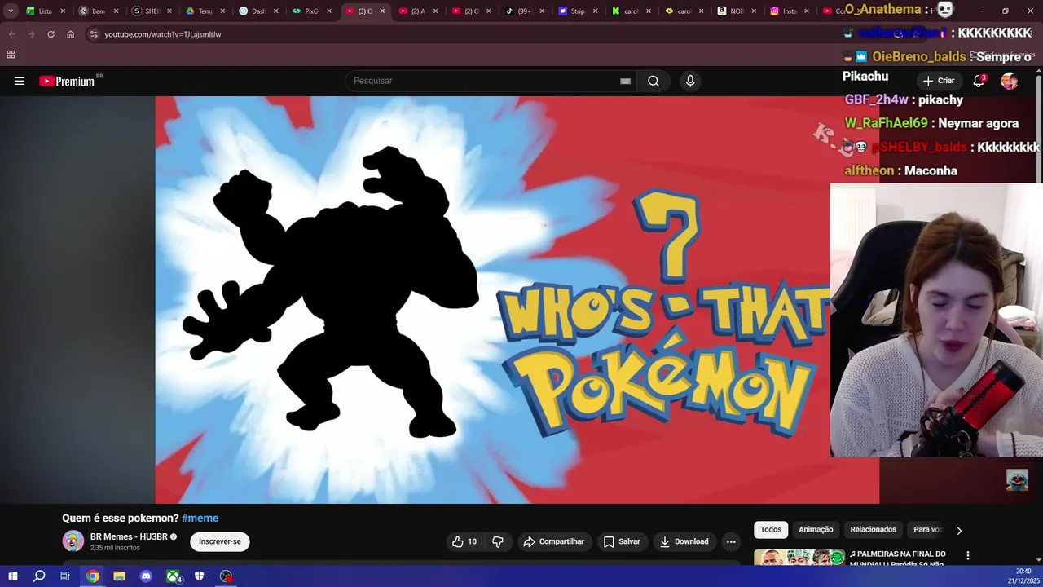Screen dimensions: 1043x587
Task: Click the video title Quem é esse pokemon?
Action: point(121,519)
